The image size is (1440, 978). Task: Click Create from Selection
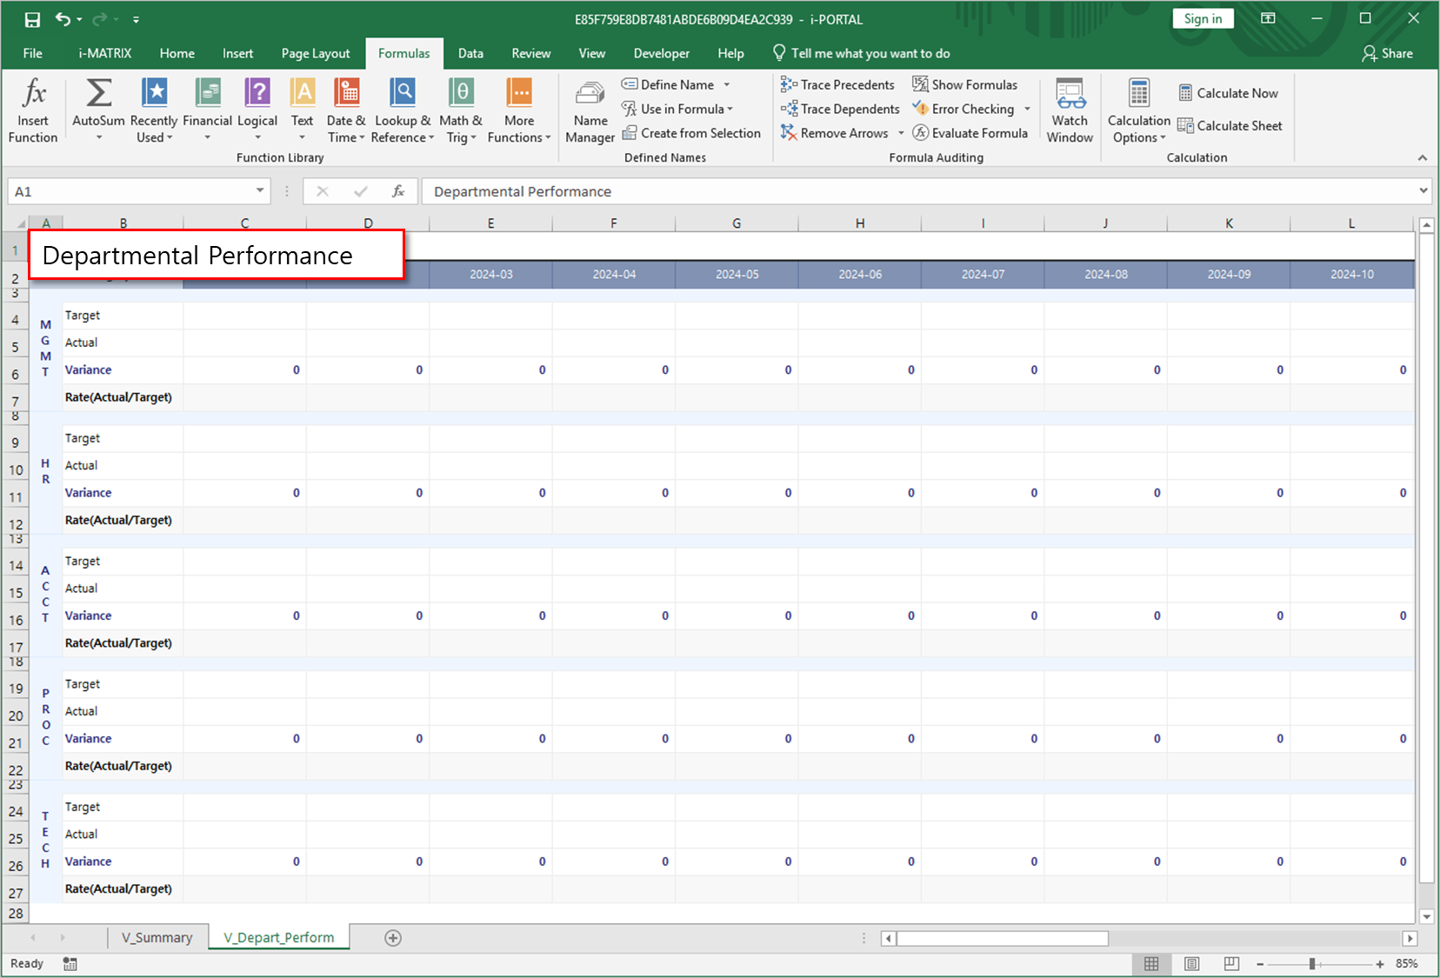pyautogui.click(x=692, y=132)
